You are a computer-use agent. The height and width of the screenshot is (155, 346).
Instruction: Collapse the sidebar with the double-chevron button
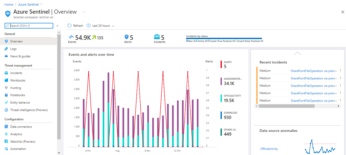pos(57,25)
